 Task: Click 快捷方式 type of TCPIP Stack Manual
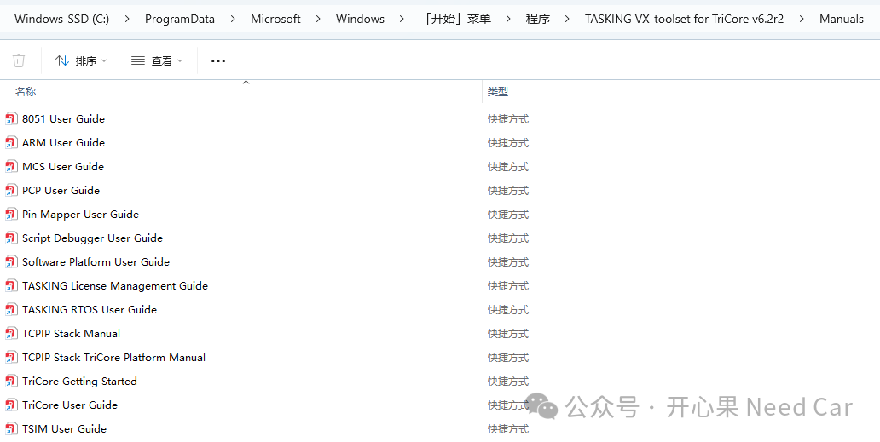click(x=508, y=334)
